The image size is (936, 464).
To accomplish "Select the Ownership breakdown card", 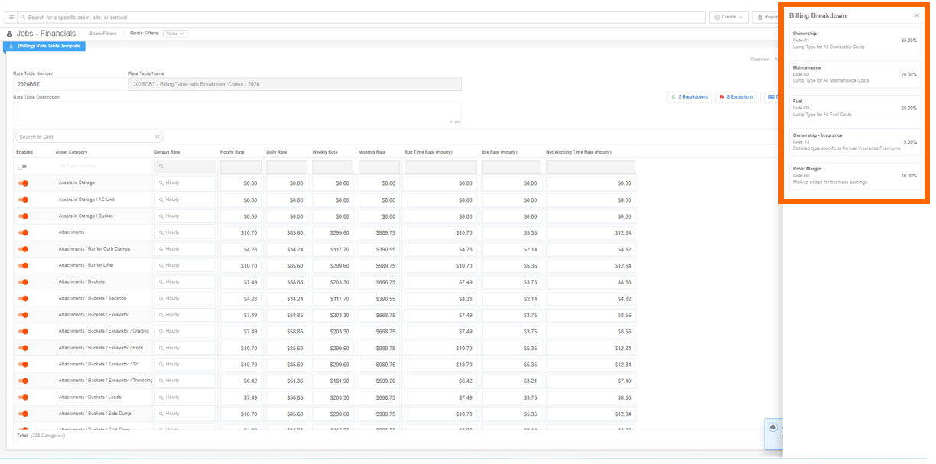I will [x=855, y=41].
